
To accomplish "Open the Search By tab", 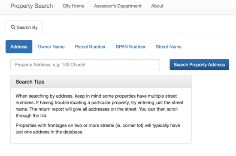I will pos(24,27).
